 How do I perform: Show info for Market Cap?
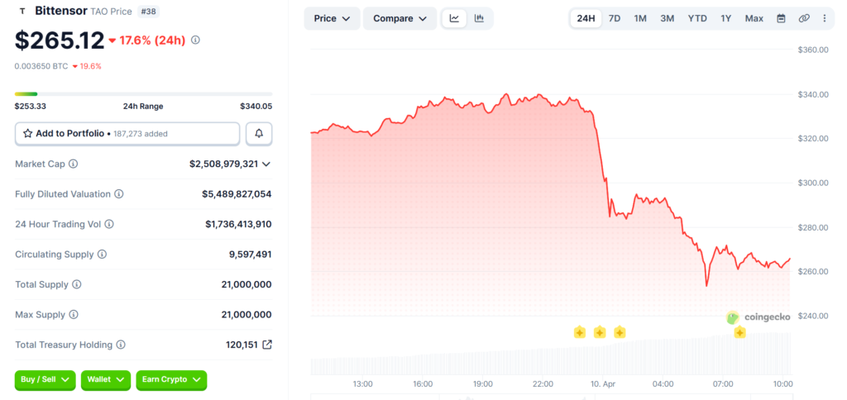(x=74, y=164)
